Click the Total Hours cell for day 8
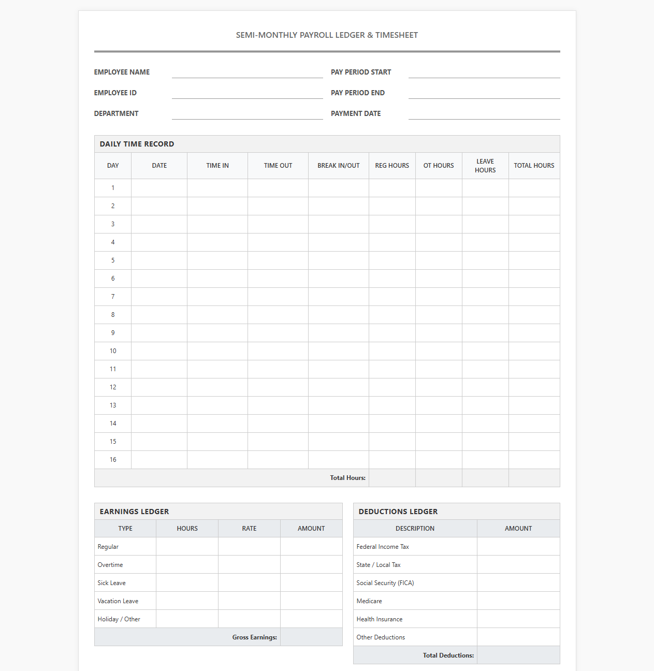654x671 pixels. 534,315
